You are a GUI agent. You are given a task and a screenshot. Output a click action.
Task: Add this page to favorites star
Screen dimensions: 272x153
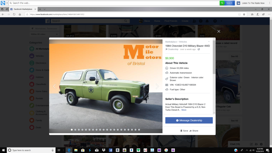coord(244,14)
